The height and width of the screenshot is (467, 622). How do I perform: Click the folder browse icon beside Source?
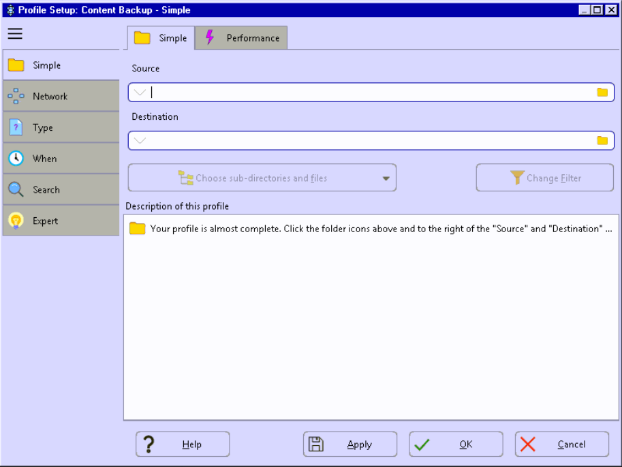tap(602, 92)
